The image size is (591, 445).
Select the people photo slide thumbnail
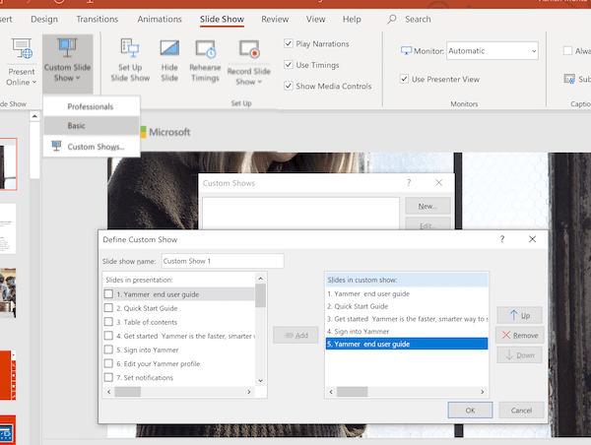(x=8, y=292)
